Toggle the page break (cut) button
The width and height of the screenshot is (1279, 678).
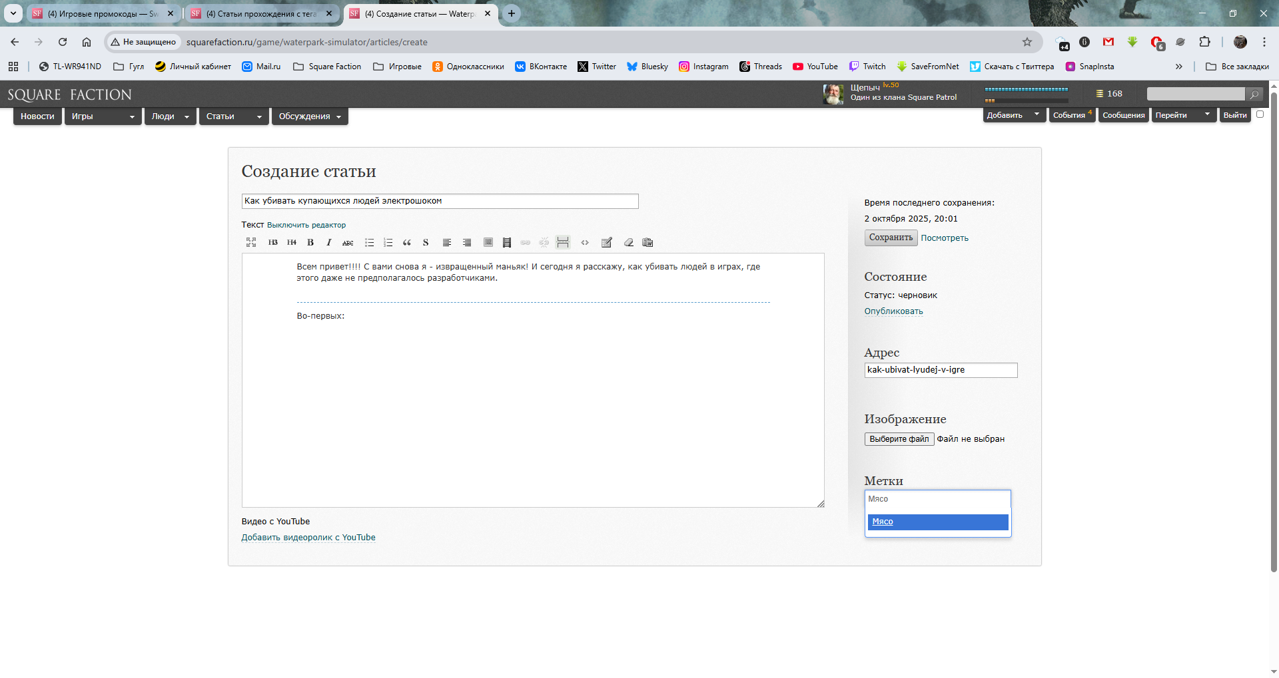click(563, 242)
